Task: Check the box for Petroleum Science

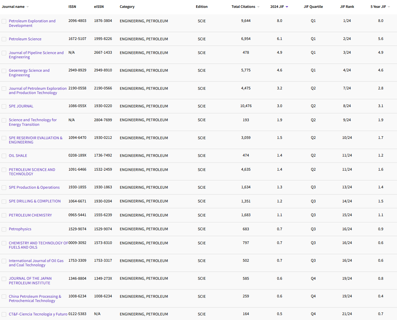Action: (x=4, y=39)
